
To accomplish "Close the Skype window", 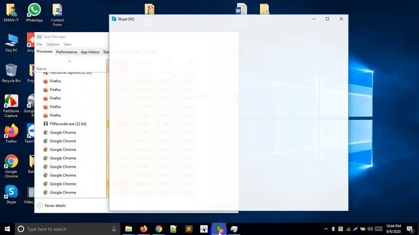I will pyautogui.click(x=341, y=19).
